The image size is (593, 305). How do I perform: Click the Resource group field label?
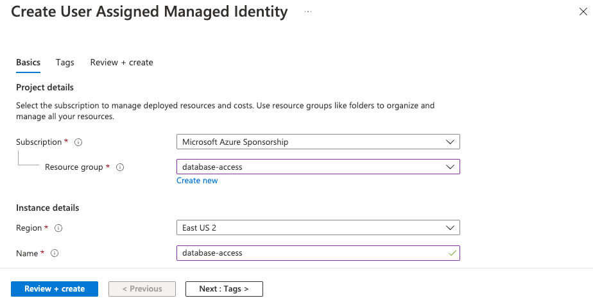(x=74, y=167)
